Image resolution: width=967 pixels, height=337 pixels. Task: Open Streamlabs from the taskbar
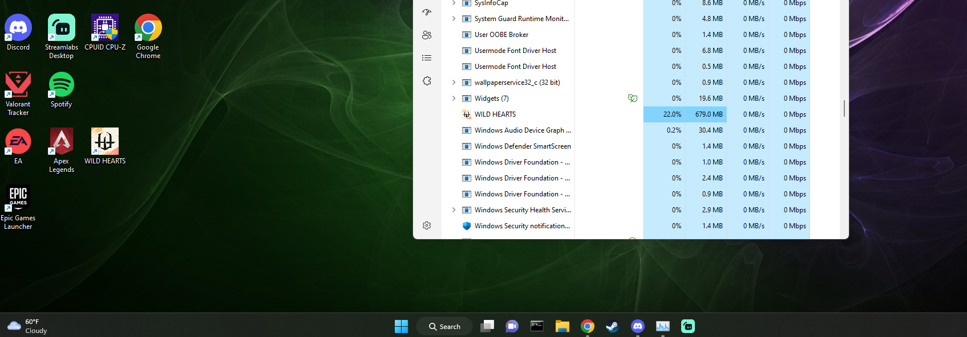pyautogui.click(x=688, y=326)
